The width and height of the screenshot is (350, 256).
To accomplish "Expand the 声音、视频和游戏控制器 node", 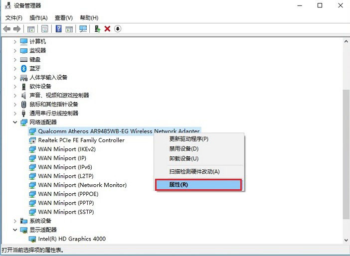I will click(15, 96).
